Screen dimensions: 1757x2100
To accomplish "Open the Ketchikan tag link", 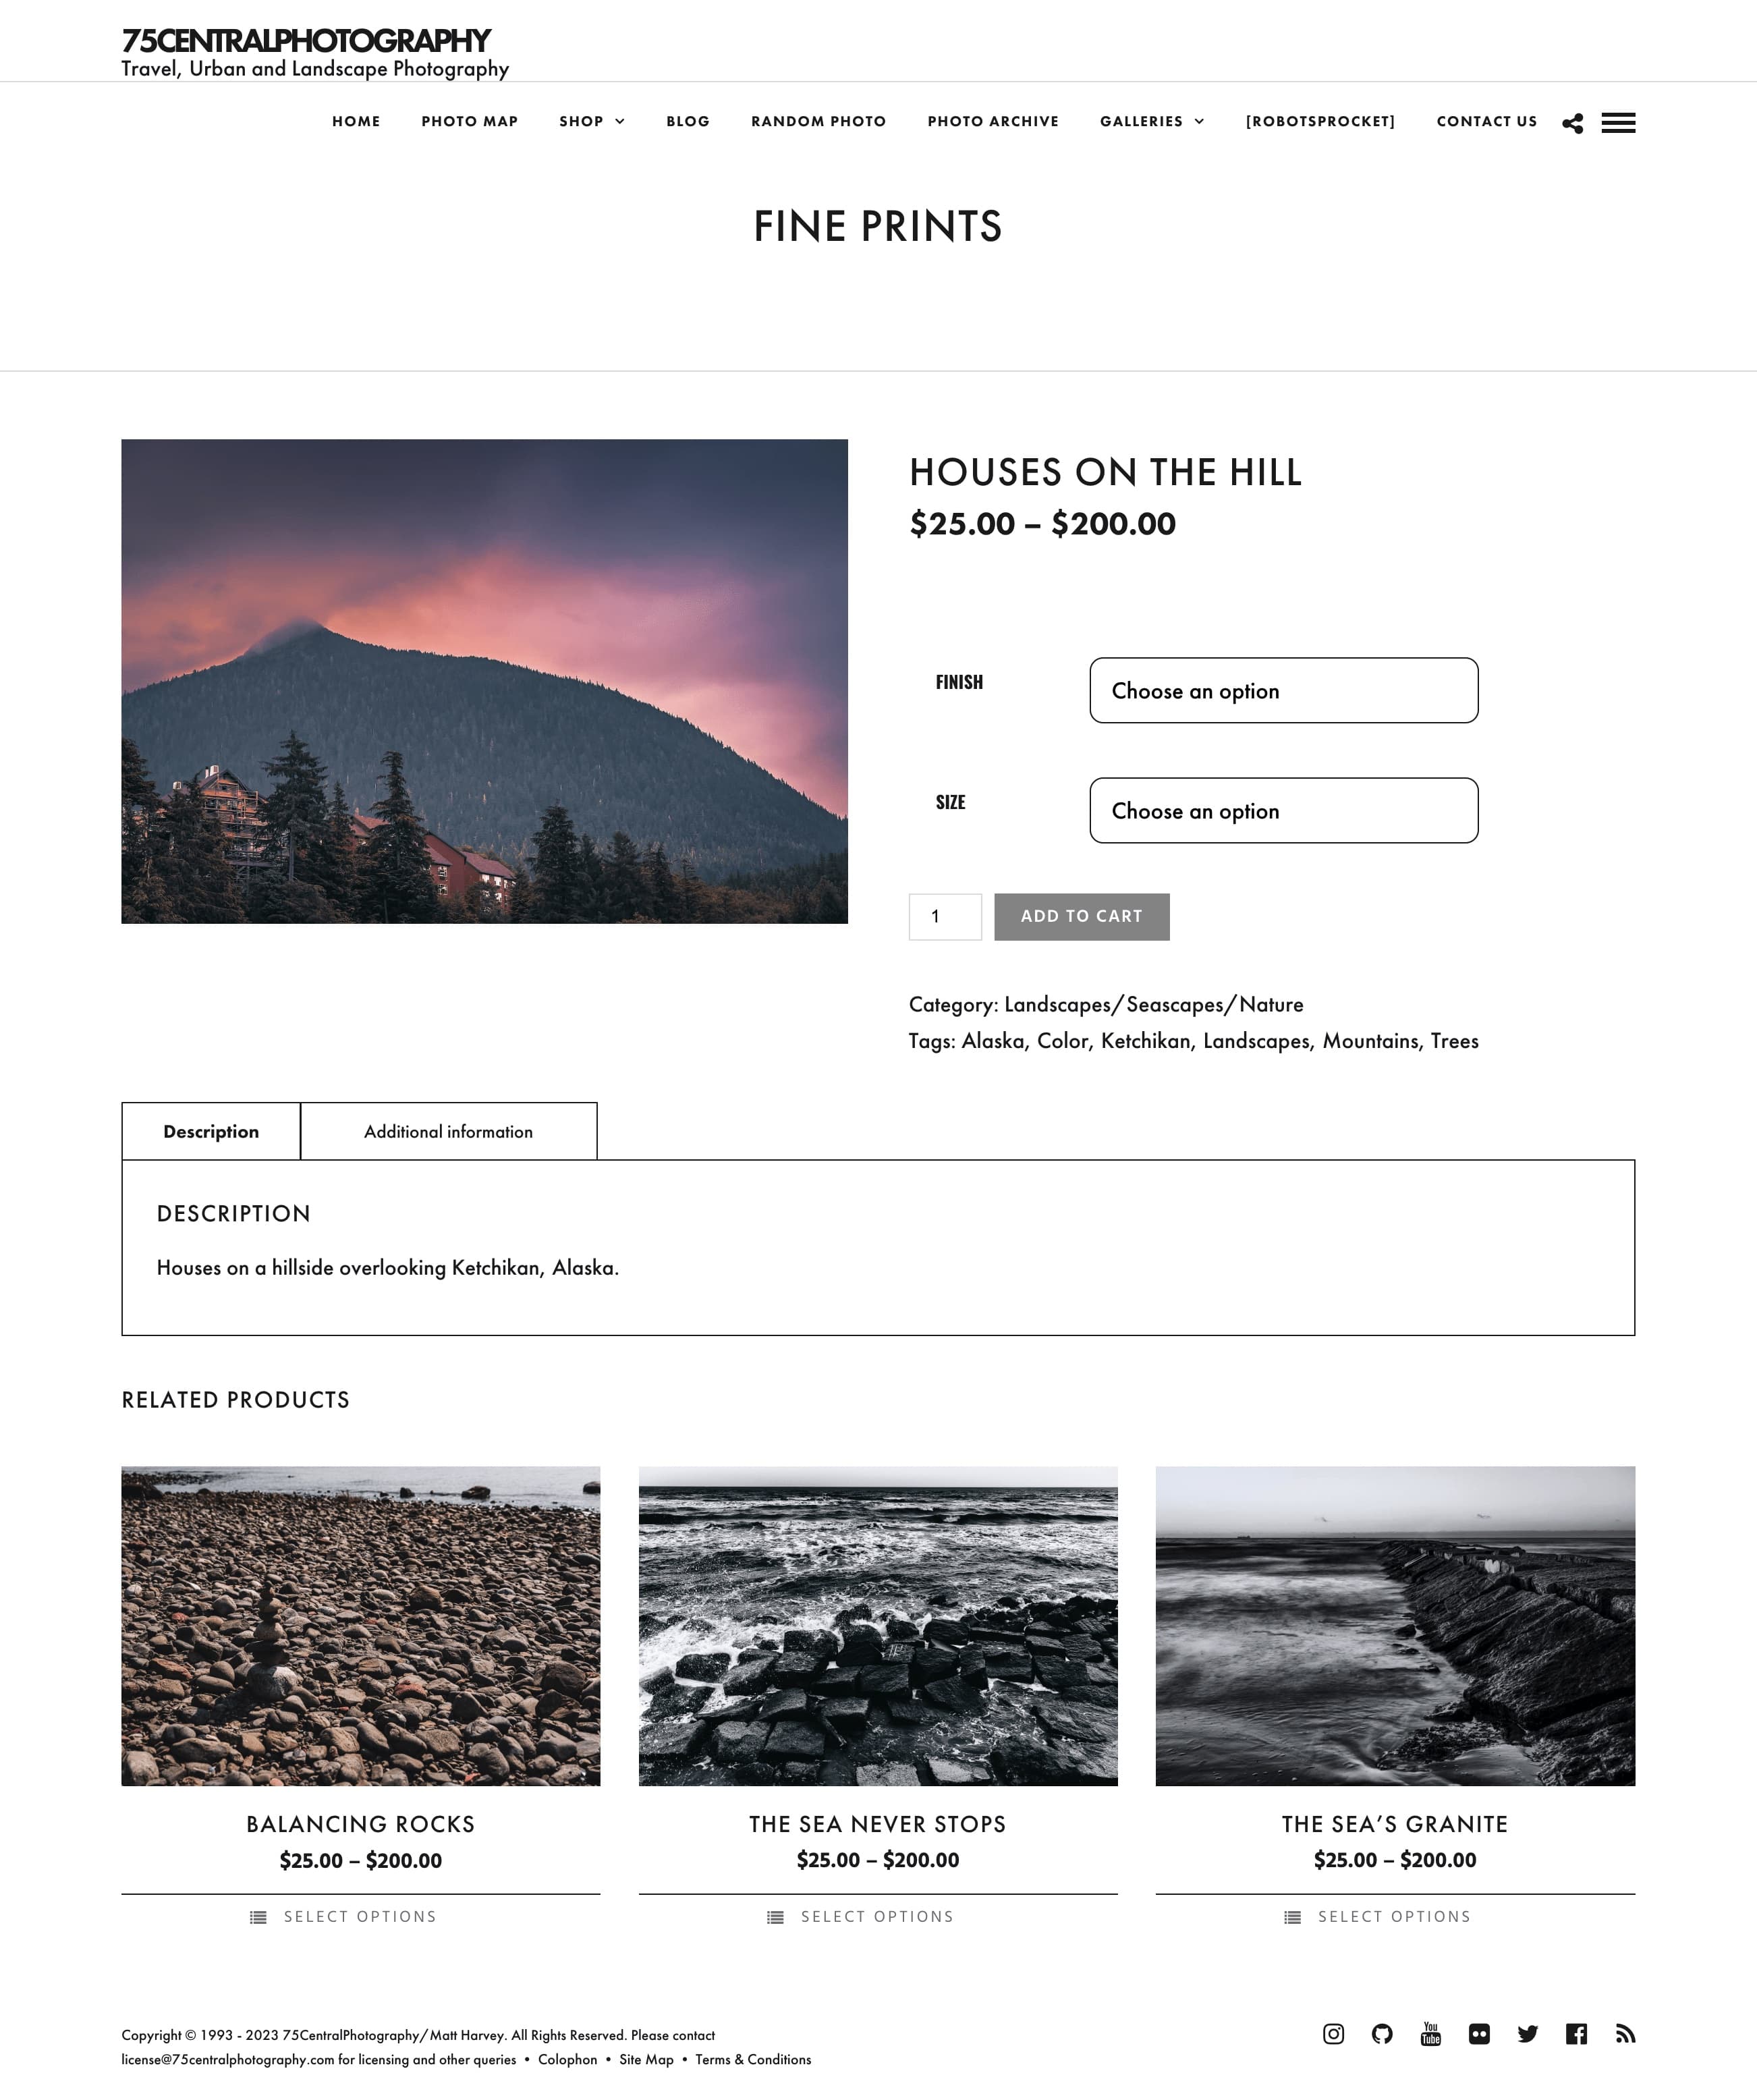I will 1145,1041.
